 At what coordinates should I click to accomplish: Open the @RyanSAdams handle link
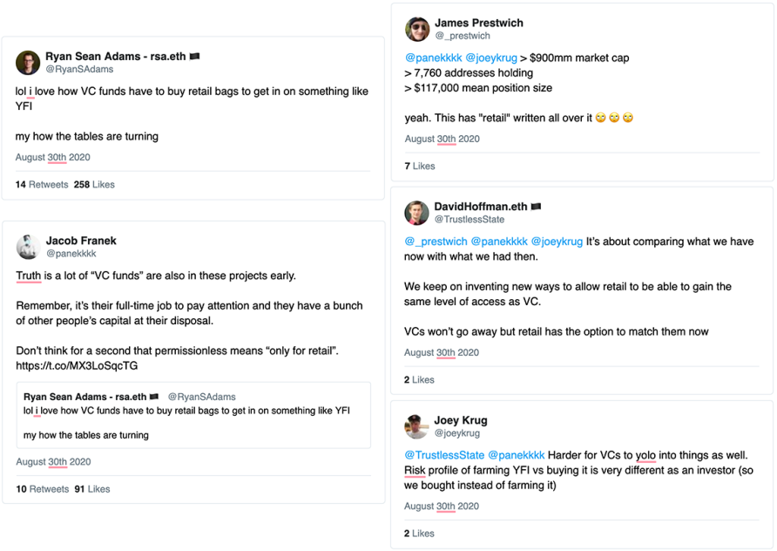click(79, 69)
